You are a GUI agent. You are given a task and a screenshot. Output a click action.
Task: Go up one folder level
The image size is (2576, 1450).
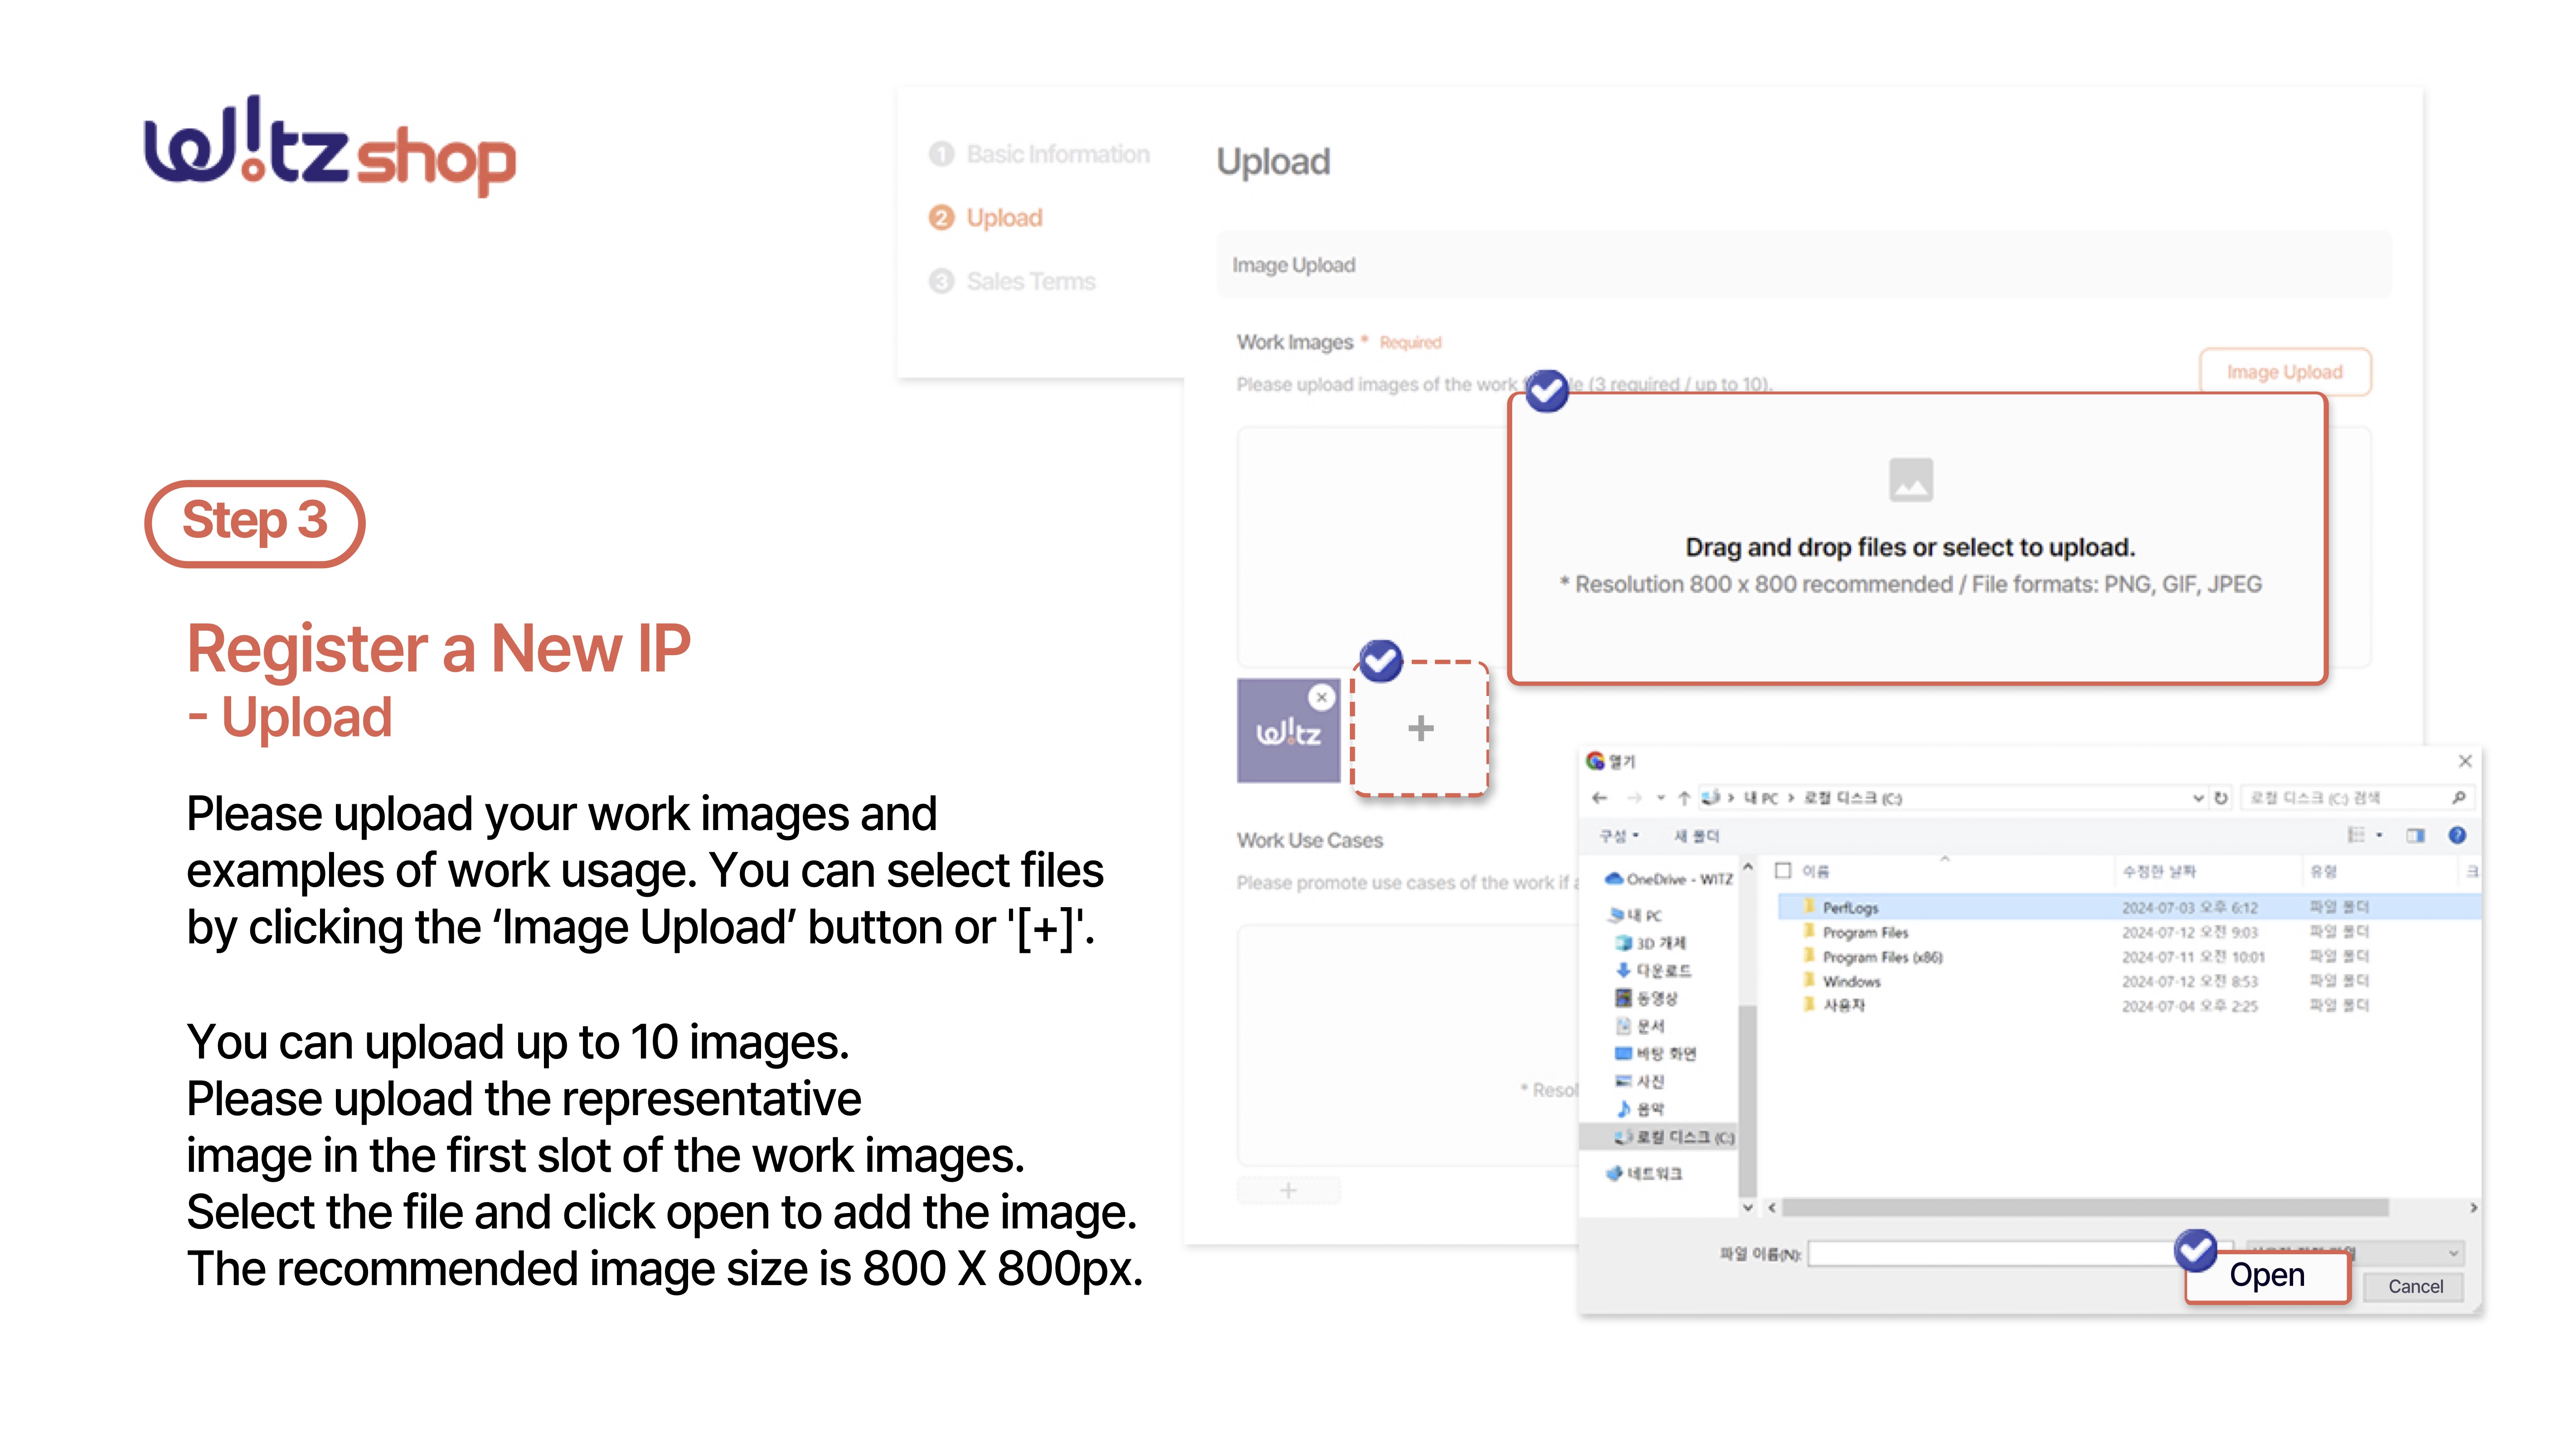pyautogui.click(x=1684, y=797)
